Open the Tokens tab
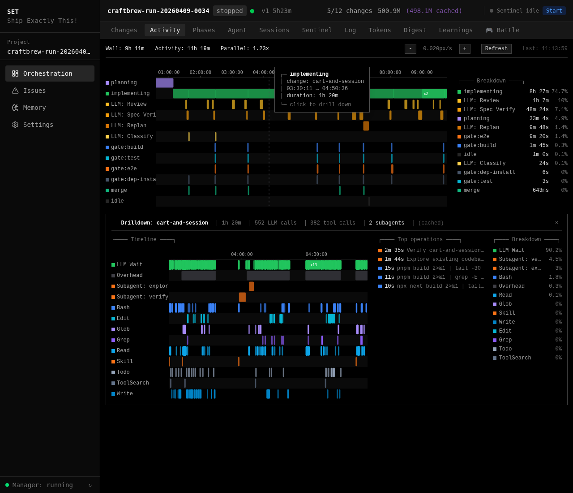The image size is (573, 493). point(380,30)
